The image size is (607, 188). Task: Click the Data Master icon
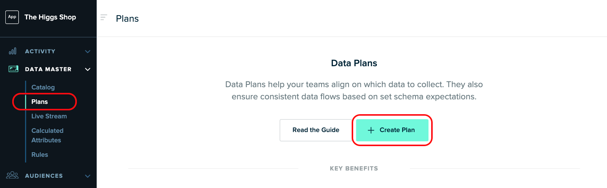[13, 69]
